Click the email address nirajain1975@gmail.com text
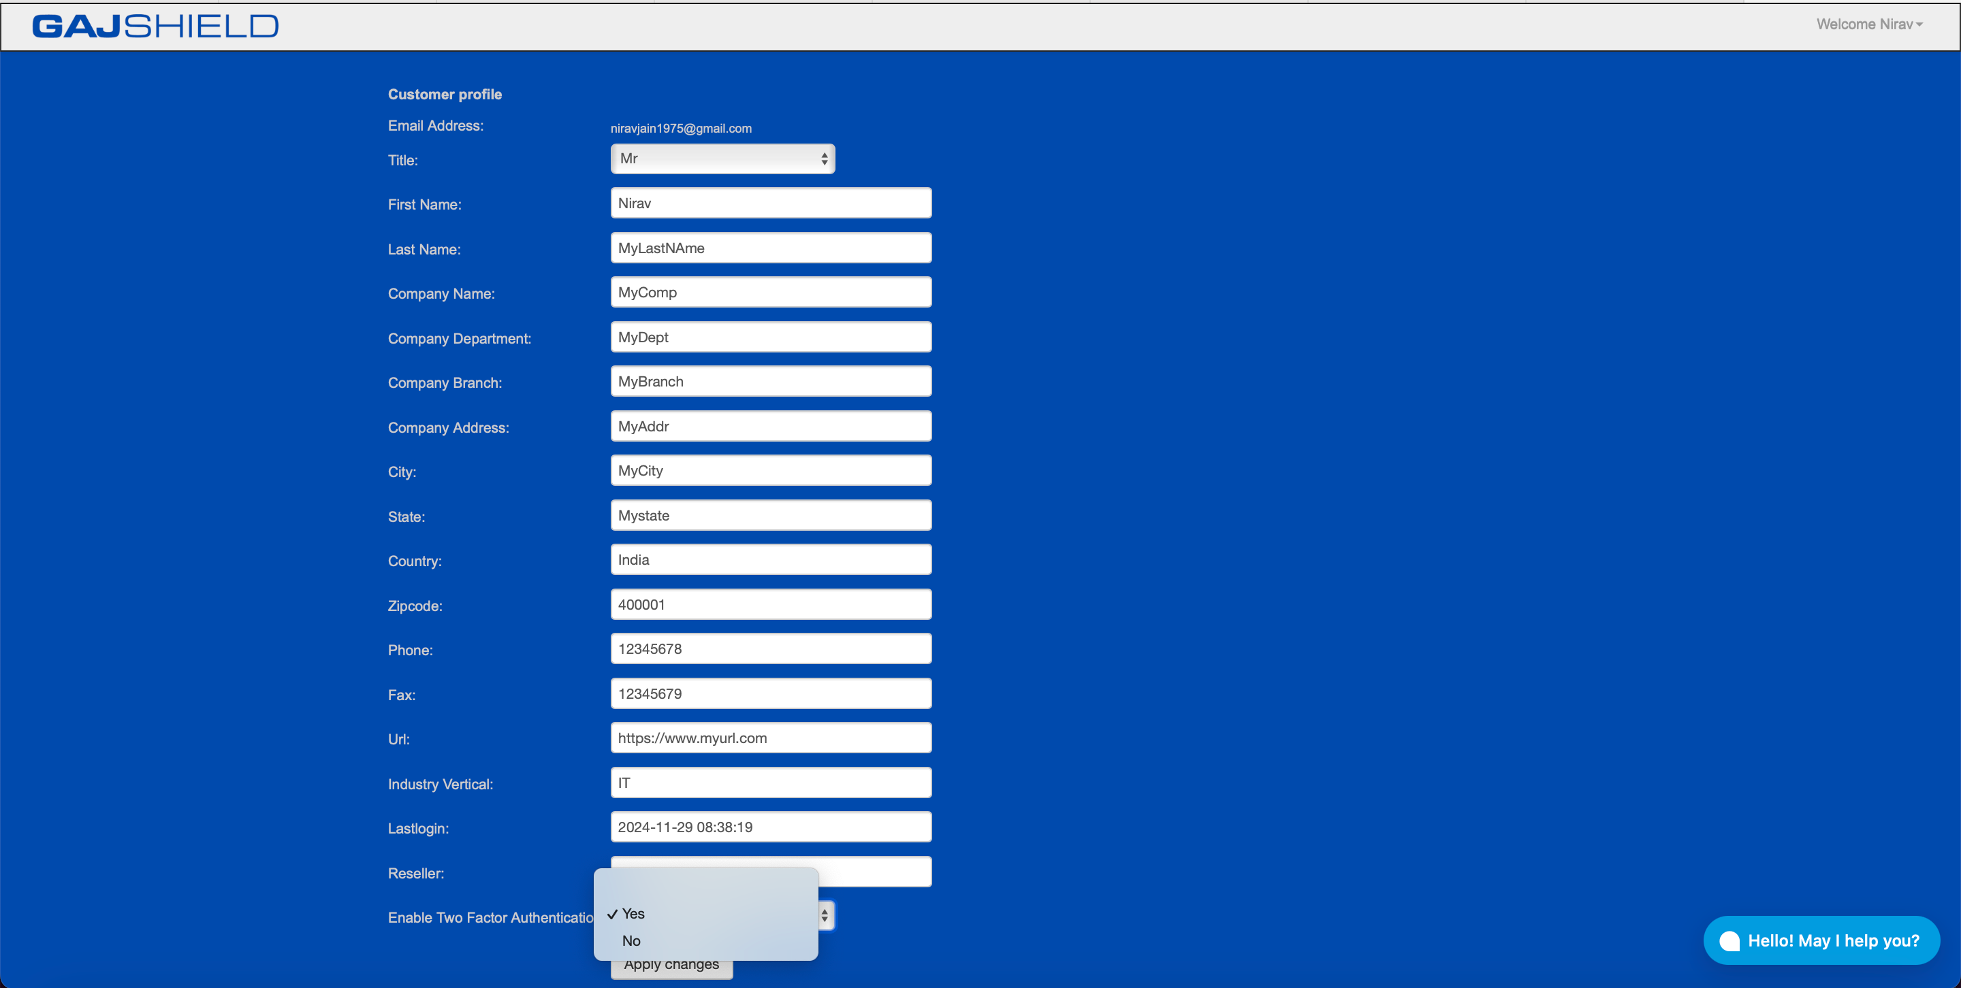The width and height of the screenshot is (1961, 988). click(x=681, y=129)
